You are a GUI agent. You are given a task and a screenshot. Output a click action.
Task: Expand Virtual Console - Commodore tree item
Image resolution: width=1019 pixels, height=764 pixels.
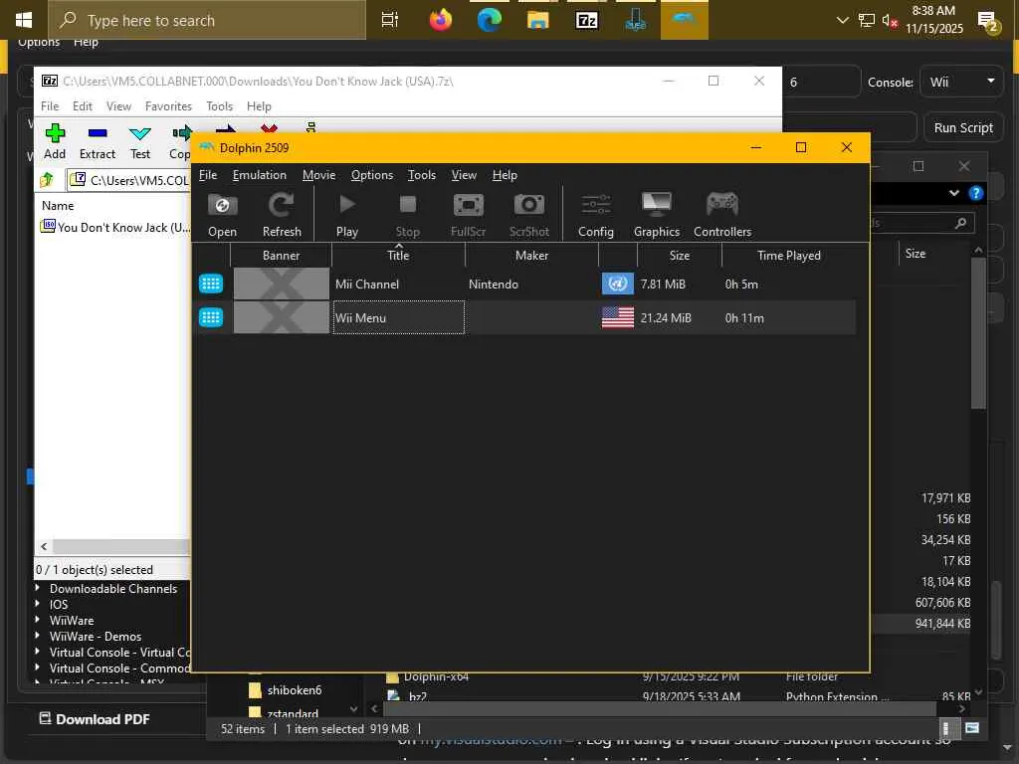(37, 668)
